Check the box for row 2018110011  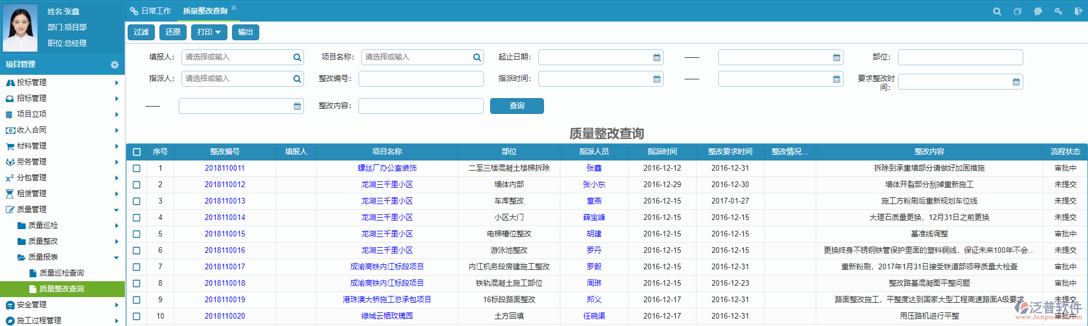pyautogui.click(x=137, y=168)
